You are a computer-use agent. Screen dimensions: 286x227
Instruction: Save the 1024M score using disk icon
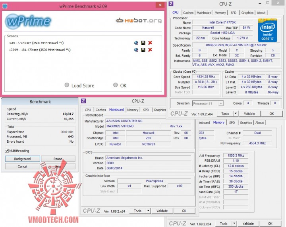143,50
